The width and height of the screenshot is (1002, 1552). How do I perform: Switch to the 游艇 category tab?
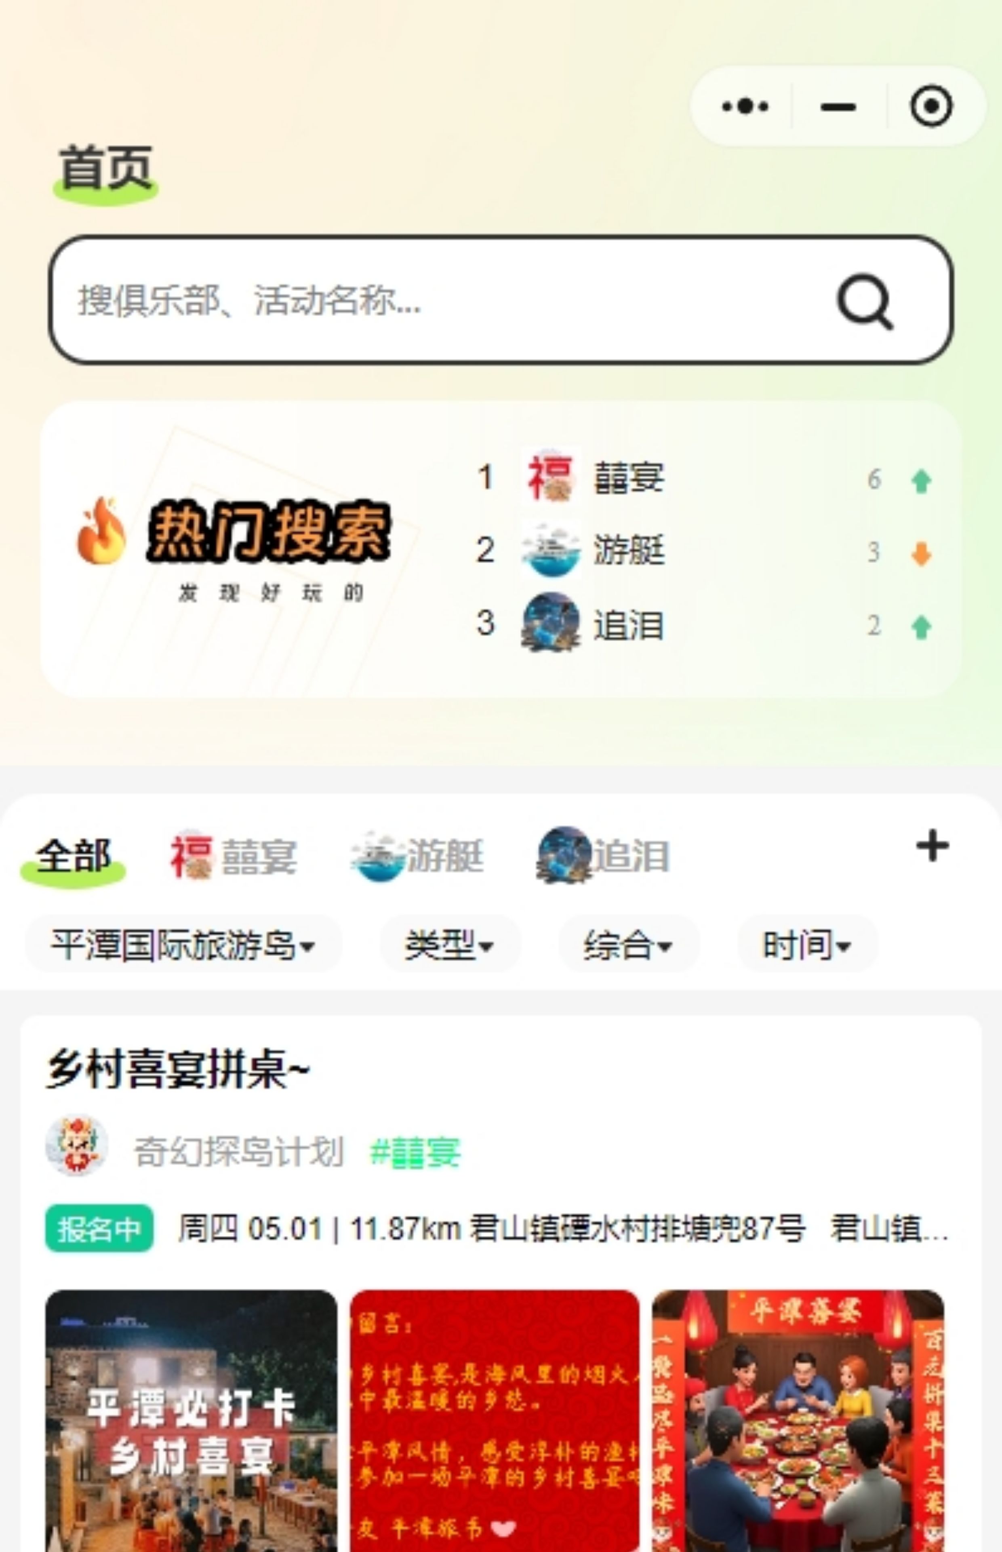pos(417,856)
